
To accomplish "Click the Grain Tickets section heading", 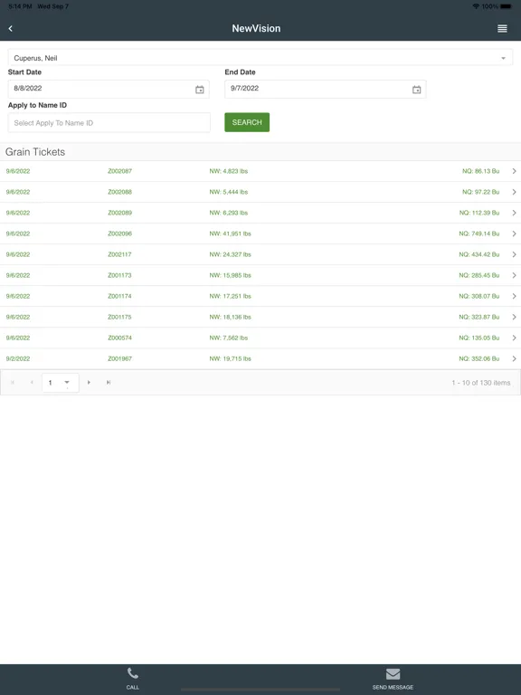I will 35,152.
